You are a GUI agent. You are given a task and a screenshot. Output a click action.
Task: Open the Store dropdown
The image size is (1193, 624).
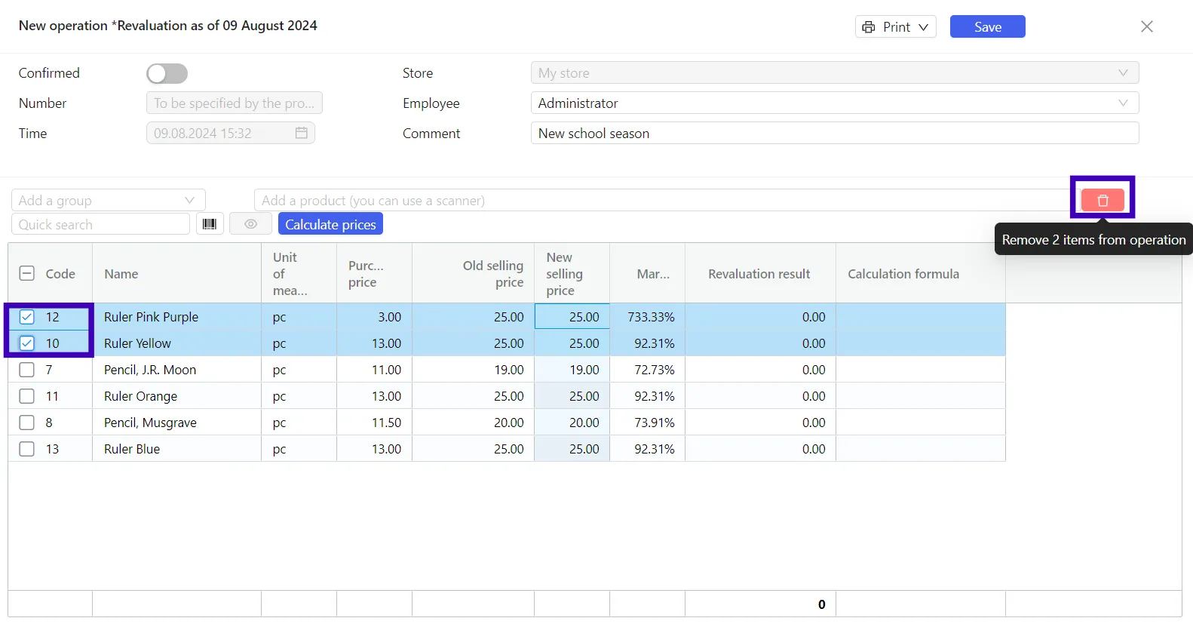point(835,73)
